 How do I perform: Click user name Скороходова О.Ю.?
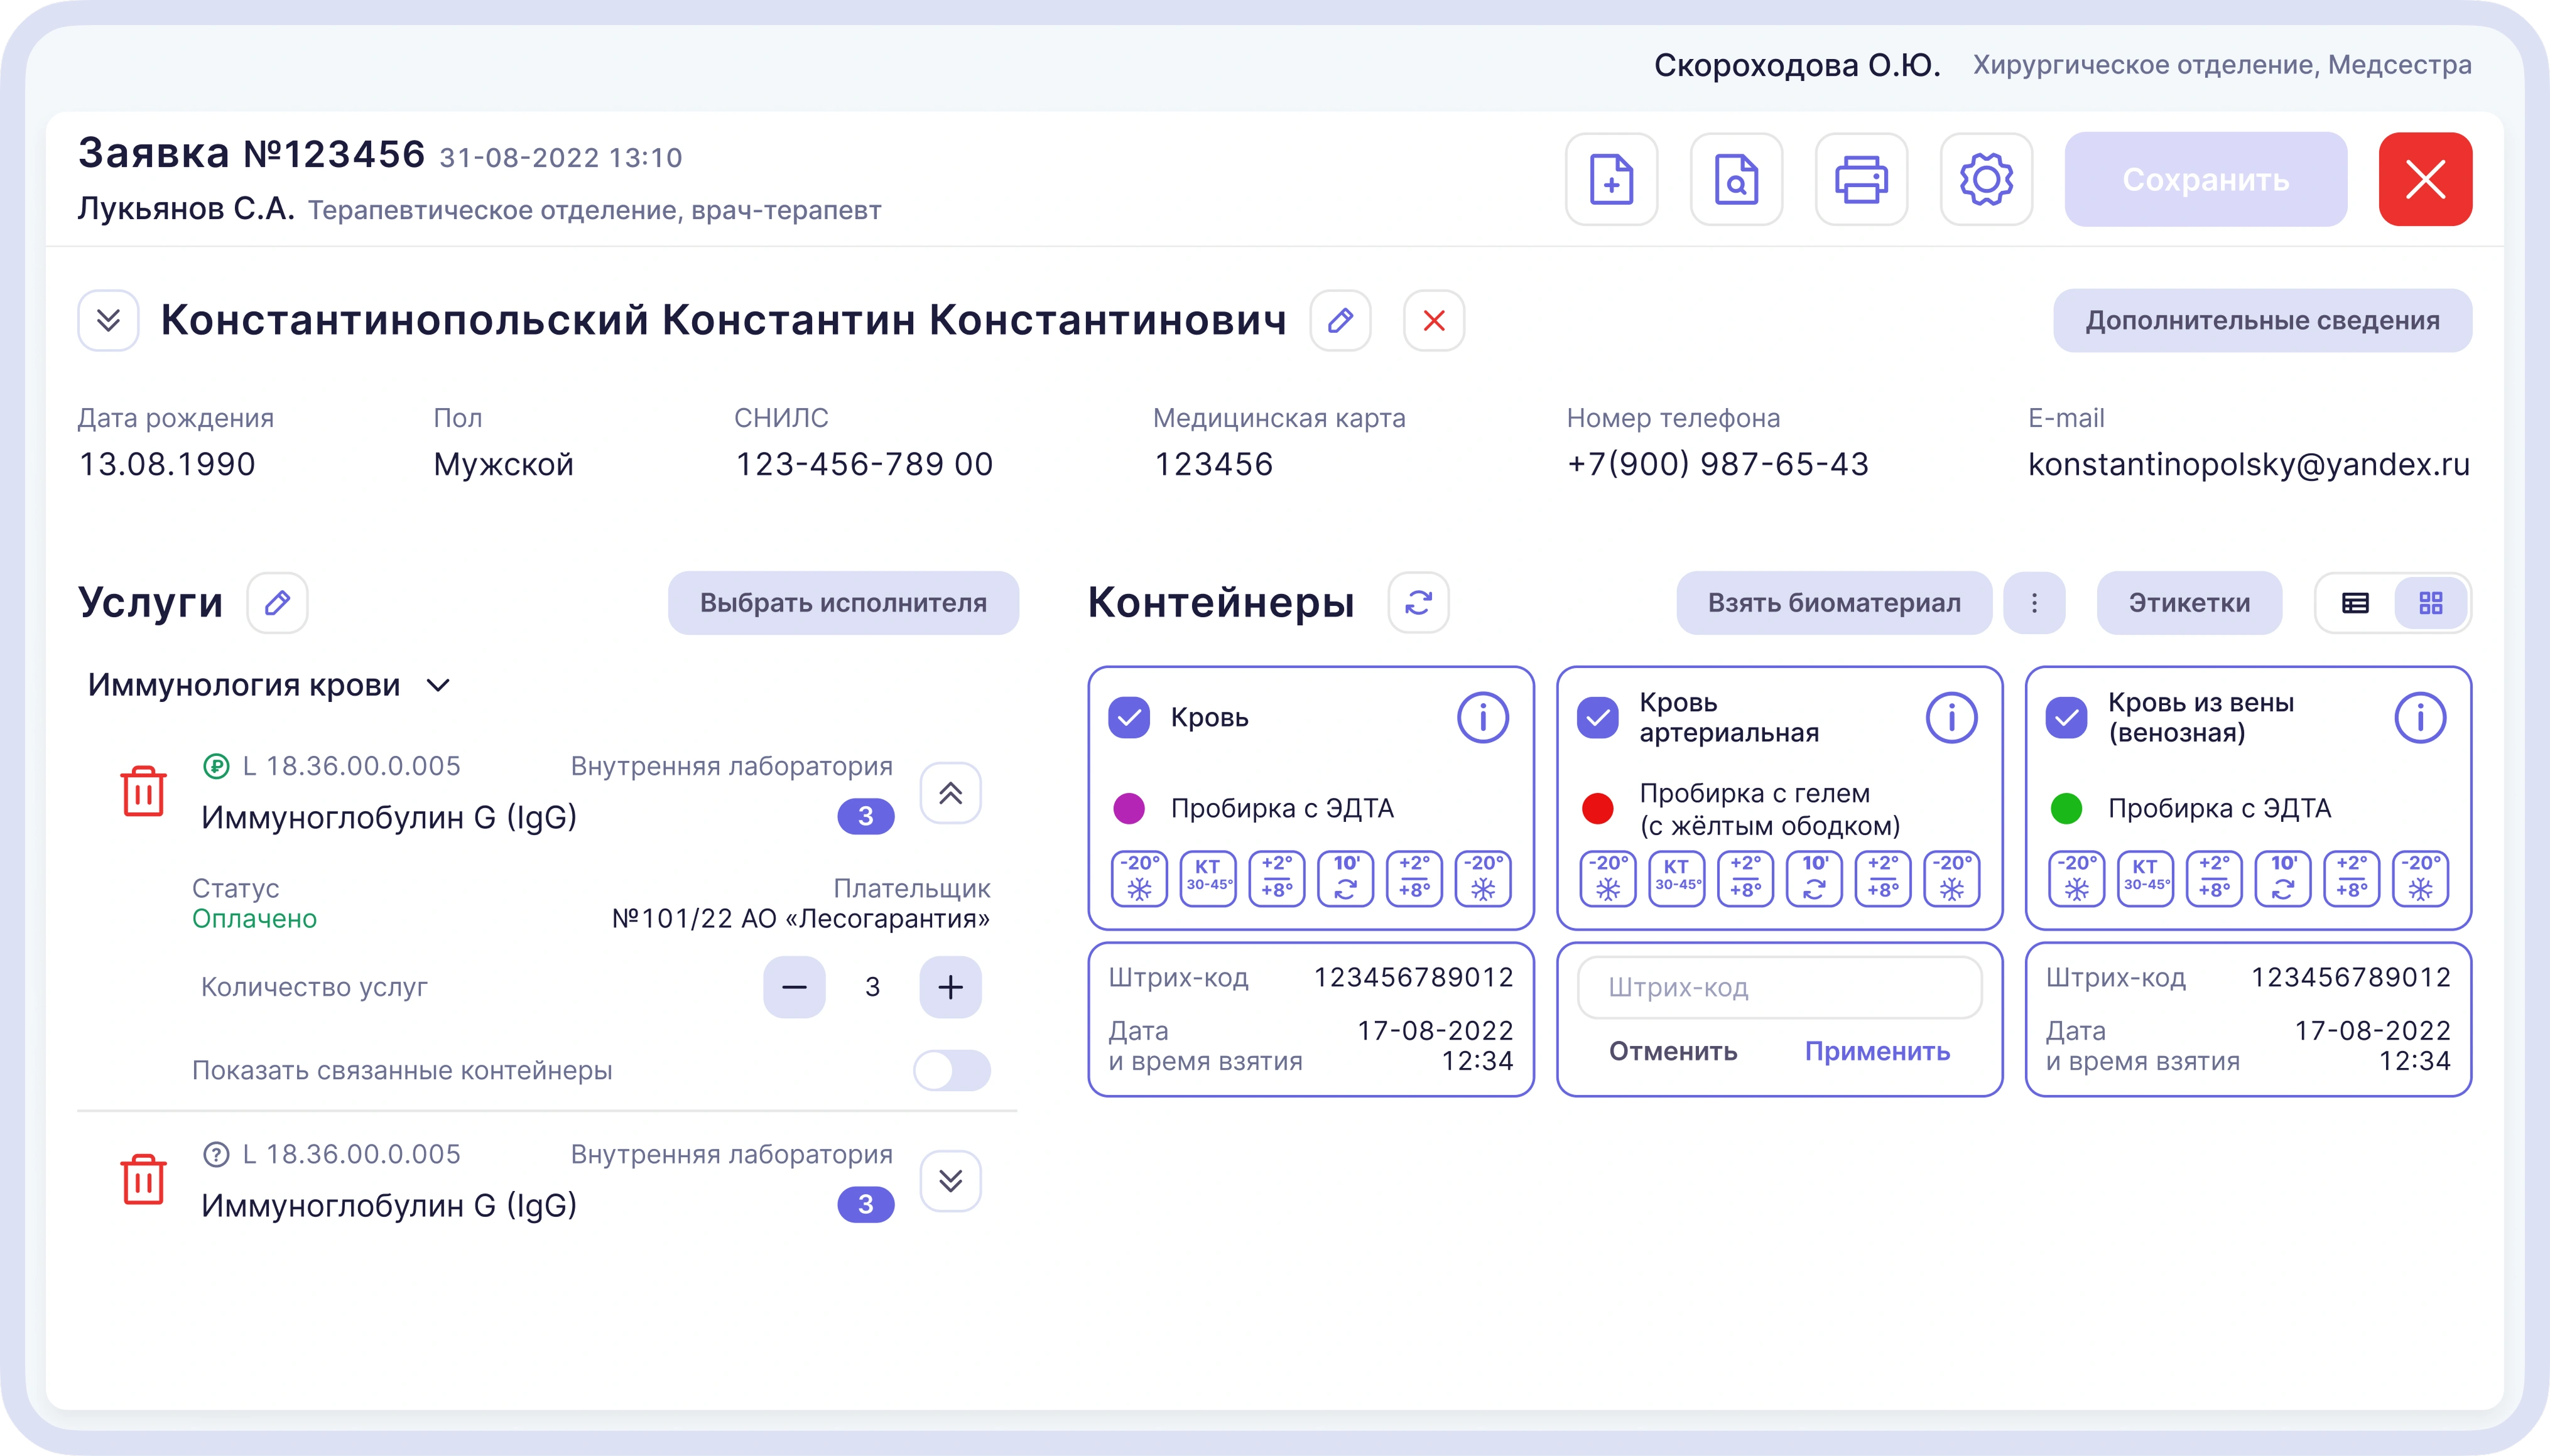(x=1797, y=65)
